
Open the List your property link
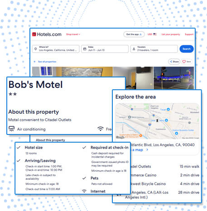coord(171,34)
